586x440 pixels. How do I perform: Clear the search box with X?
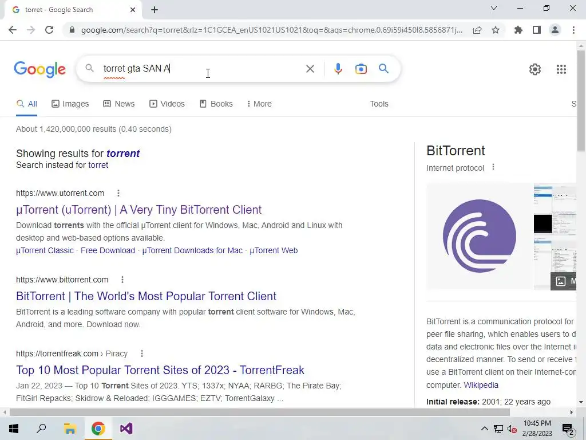(310, 69)
